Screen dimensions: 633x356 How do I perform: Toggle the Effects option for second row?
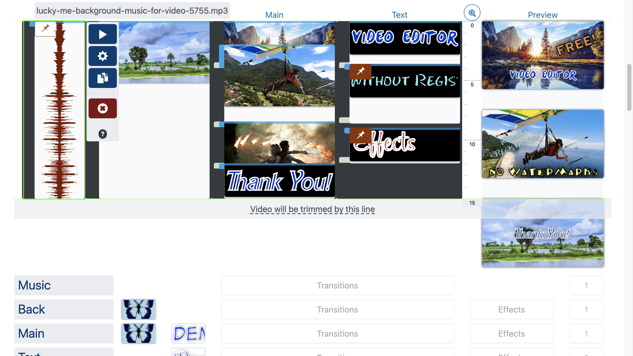pyautogui.click(x=512, y=309)
